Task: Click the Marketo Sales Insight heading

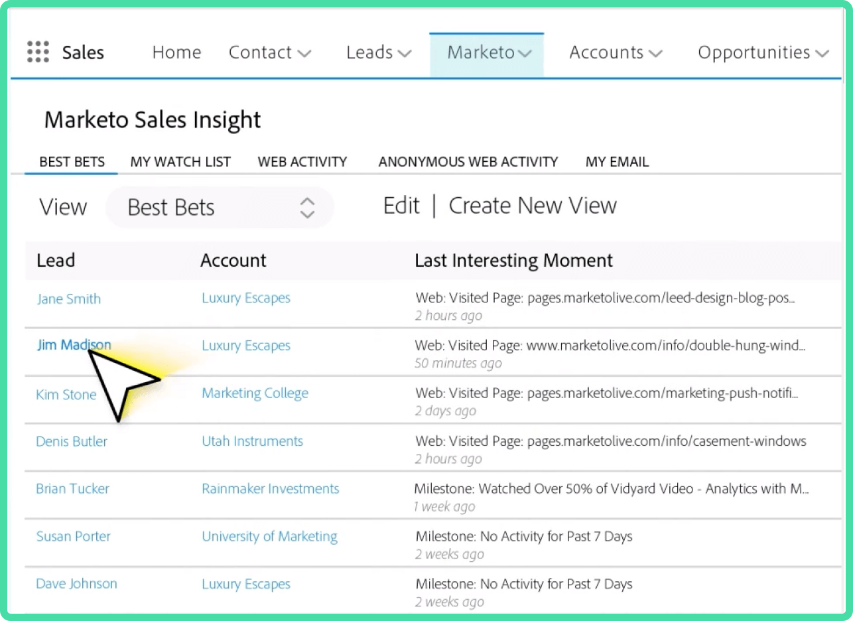Action: pyautogui.click(x=153, y=120)
